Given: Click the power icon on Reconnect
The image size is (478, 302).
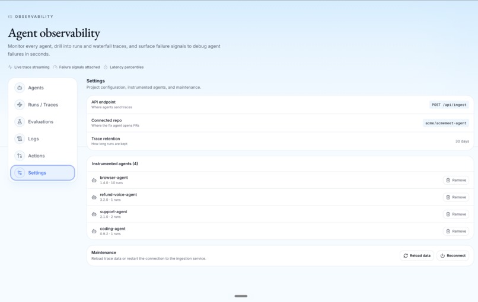Looking at the screenshot, I should (442, 256).
